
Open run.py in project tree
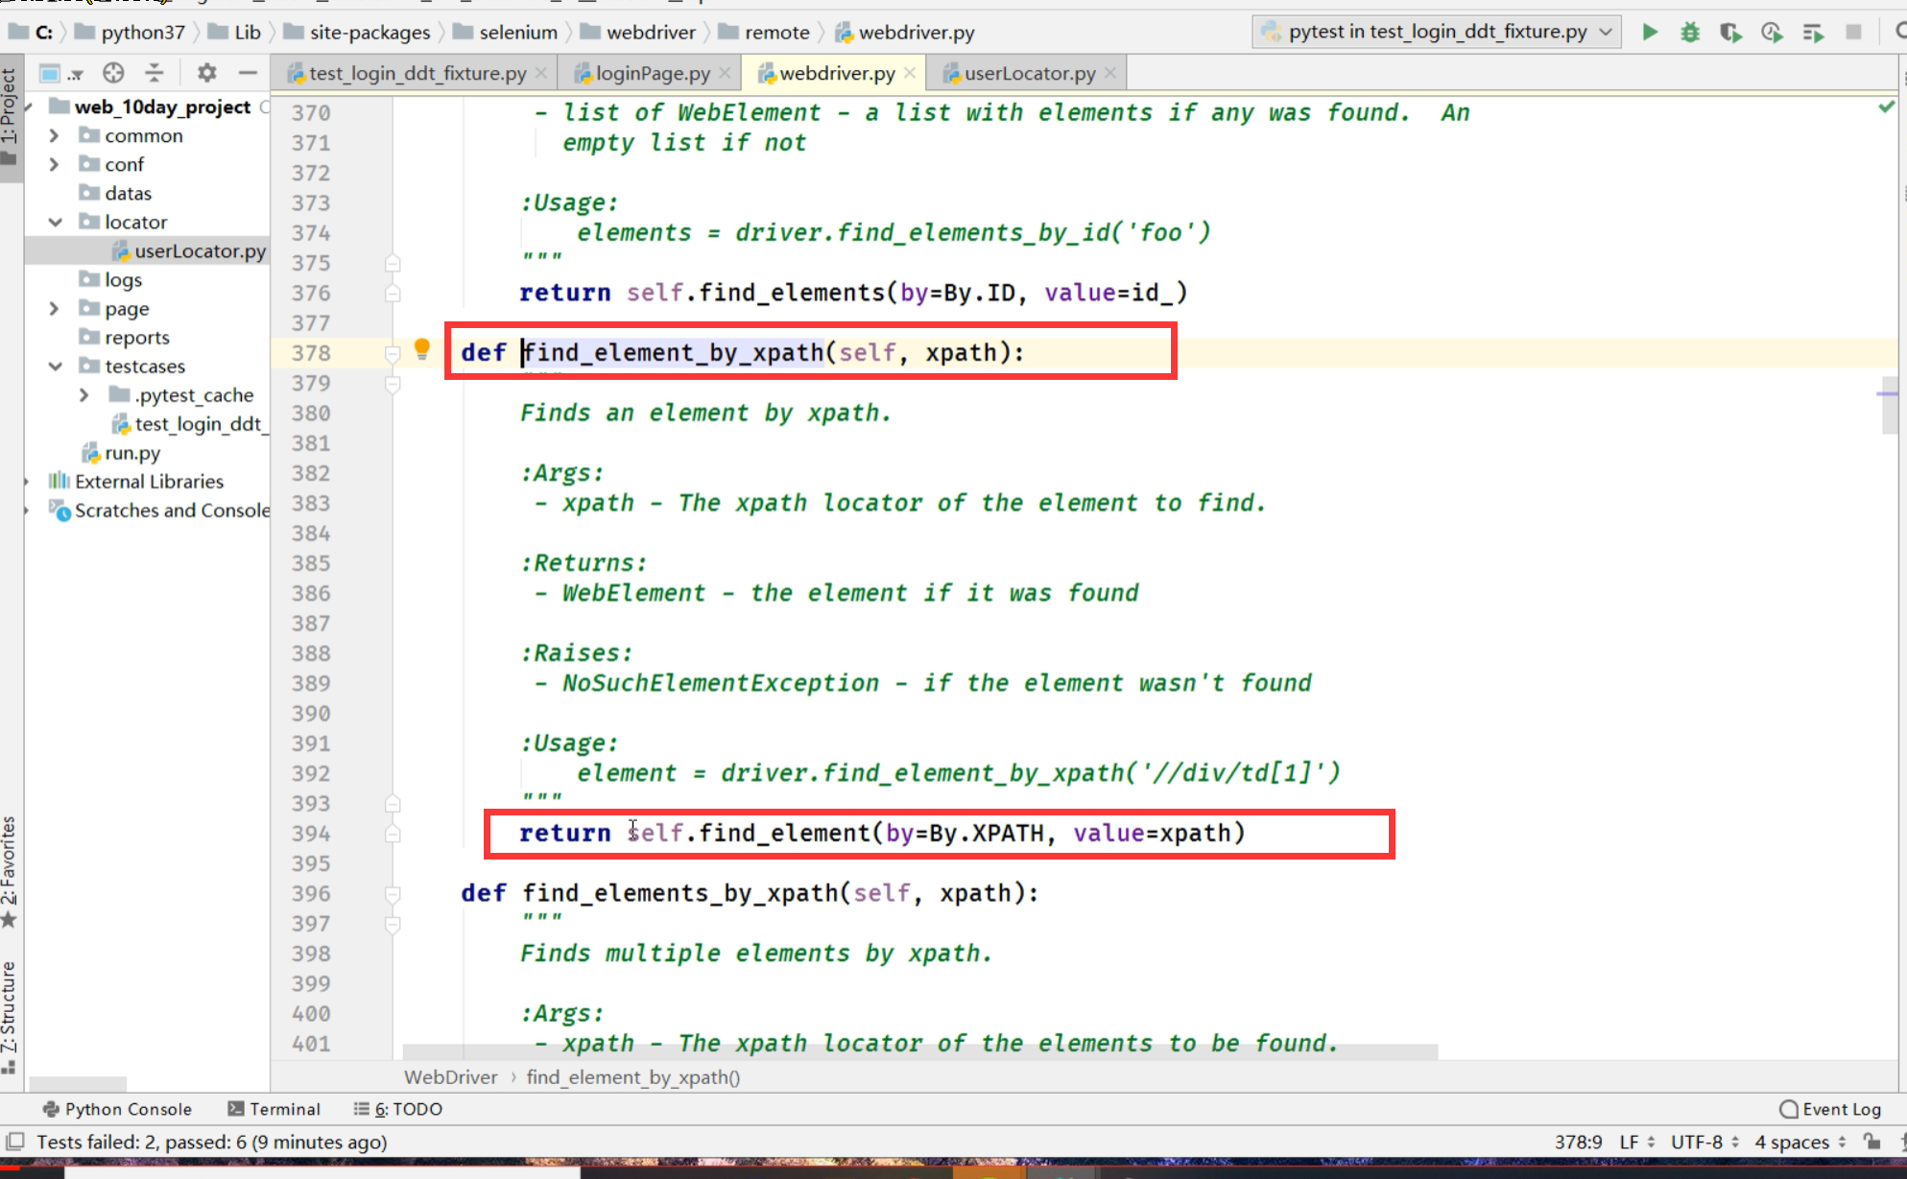pyautogui.click(x=131, y=453)
